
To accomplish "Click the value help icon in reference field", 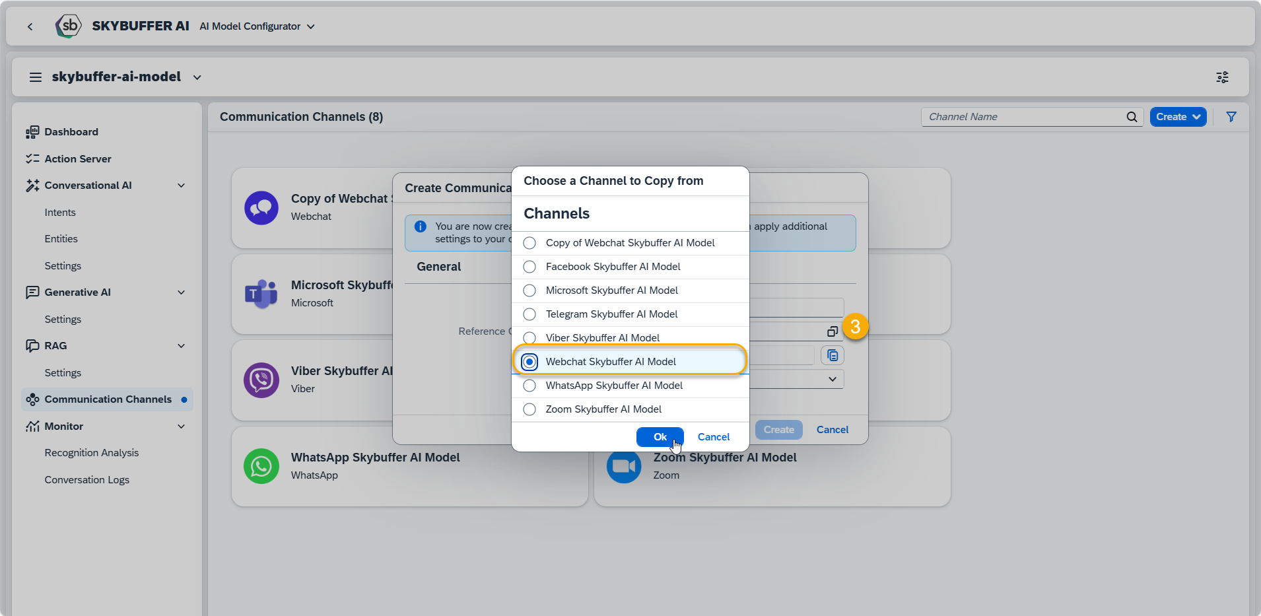I will [x=833, y=331].
